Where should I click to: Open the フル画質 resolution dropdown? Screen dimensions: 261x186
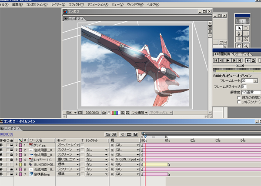tap(139, 113)
